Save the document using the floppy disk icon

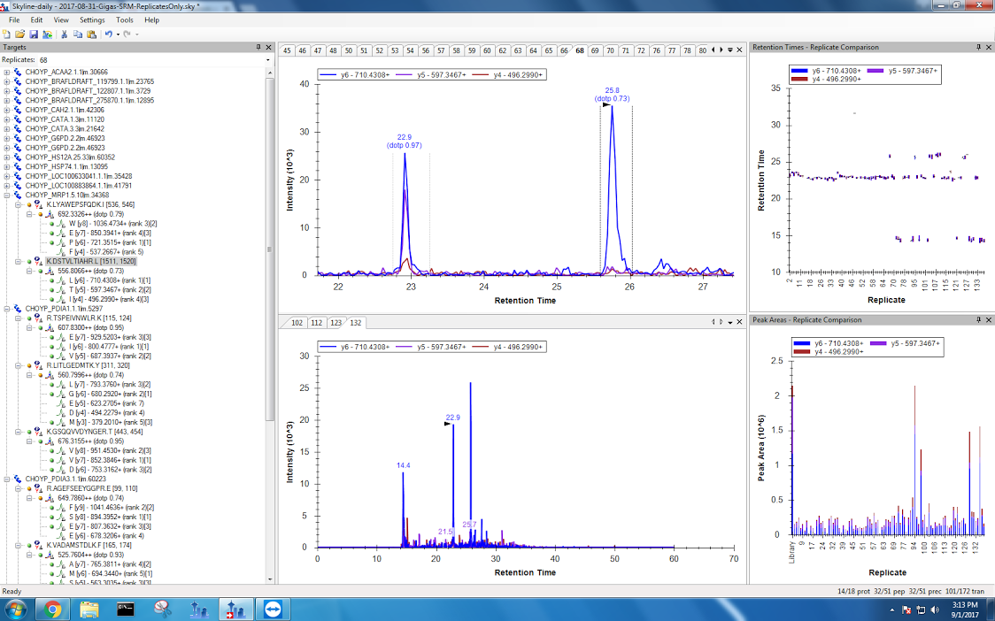click(x=33, y=34)
